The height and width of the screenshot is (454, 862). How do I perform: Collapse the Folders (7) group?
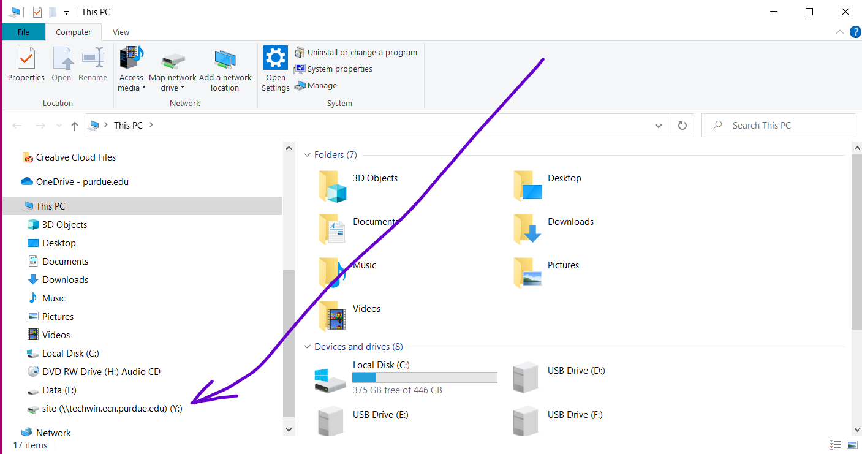(308, 155)
